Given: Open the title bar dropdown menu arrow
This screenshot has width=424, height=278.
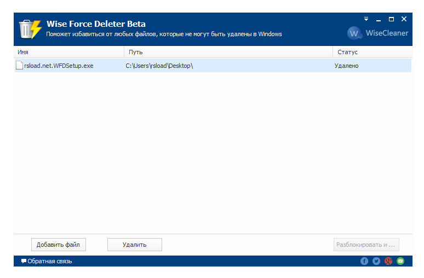Looking at the screenshot, I should pos(366,19).
